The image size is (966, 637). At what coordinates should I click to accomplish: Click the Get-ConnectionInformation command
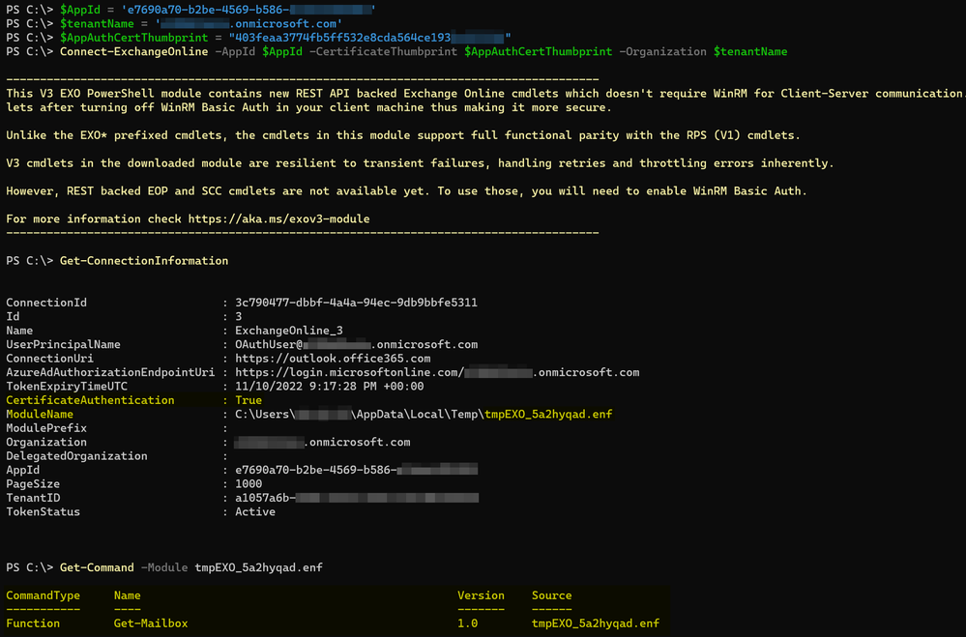(x=144, y=261)
